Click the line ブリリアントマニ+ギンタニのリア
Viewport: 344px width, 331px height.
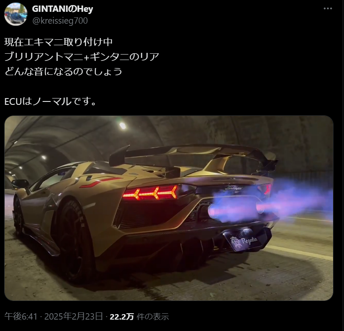(82, 57)
